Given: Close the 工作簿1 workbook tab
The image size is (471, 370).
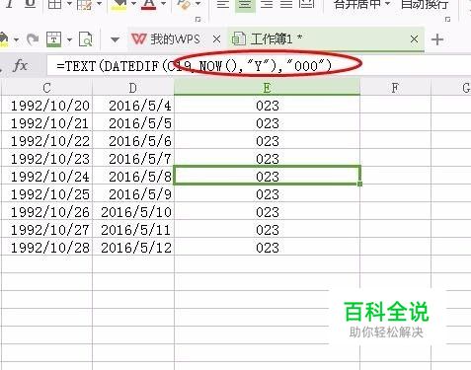Looking at the screenshot, I should [x=414, y=39].
